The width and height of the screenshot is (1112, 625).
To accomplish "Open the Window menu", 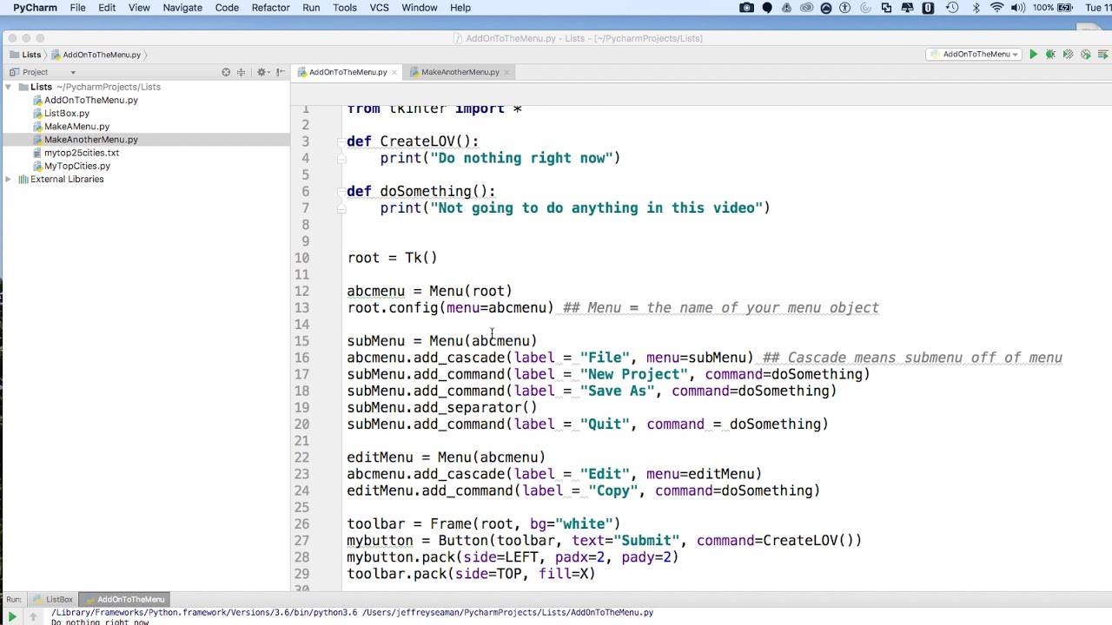I will pos(419,8).
